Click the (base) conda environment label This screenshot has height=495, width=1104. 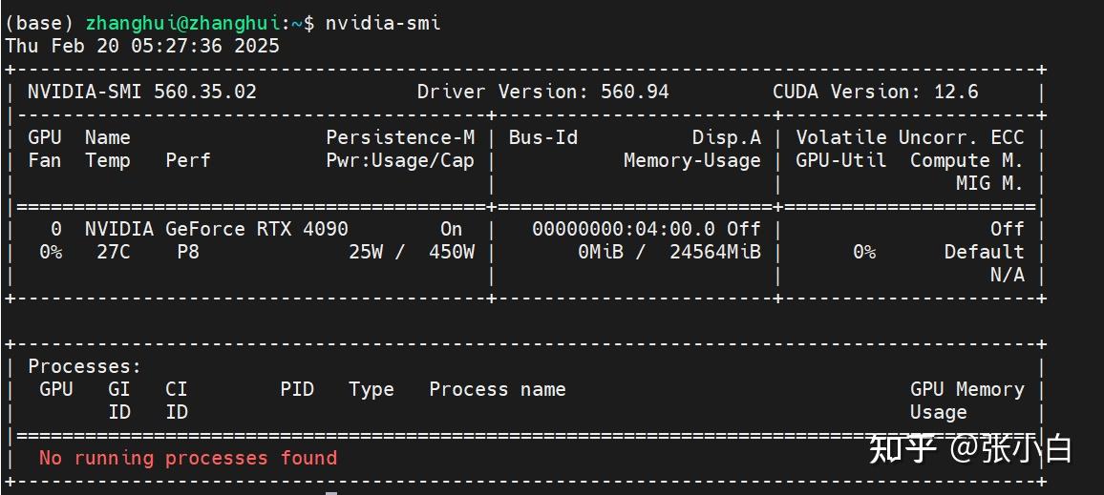click(40, 23)
